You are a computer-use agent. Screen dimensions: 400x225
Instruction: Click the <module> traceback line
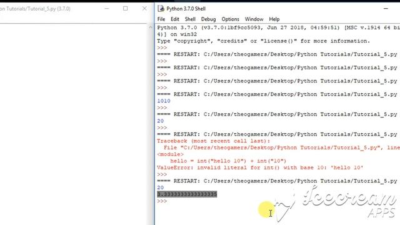170,154
